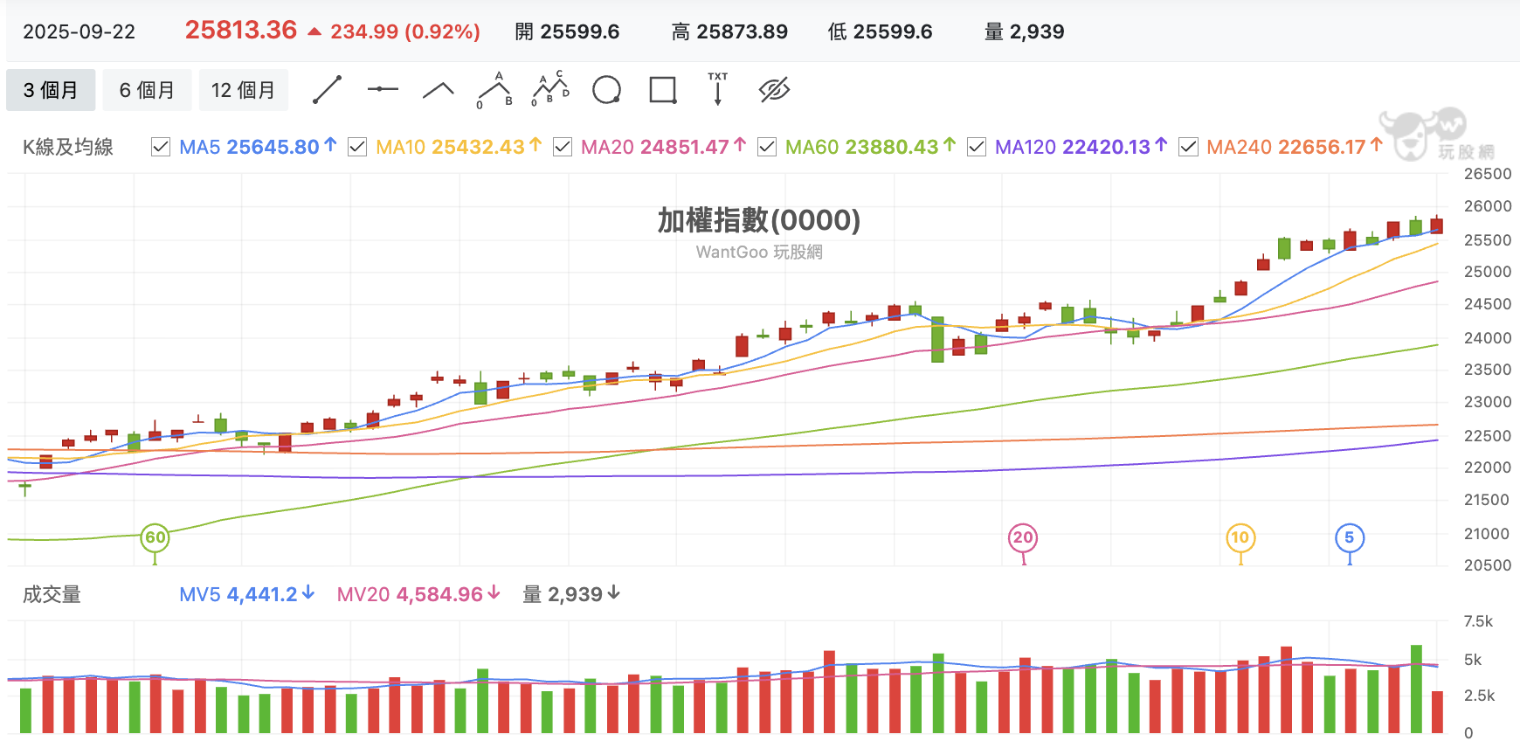Click the MA20 24851.47 value label
This screenshot has height=748, width=1520.
click(664, 147)
